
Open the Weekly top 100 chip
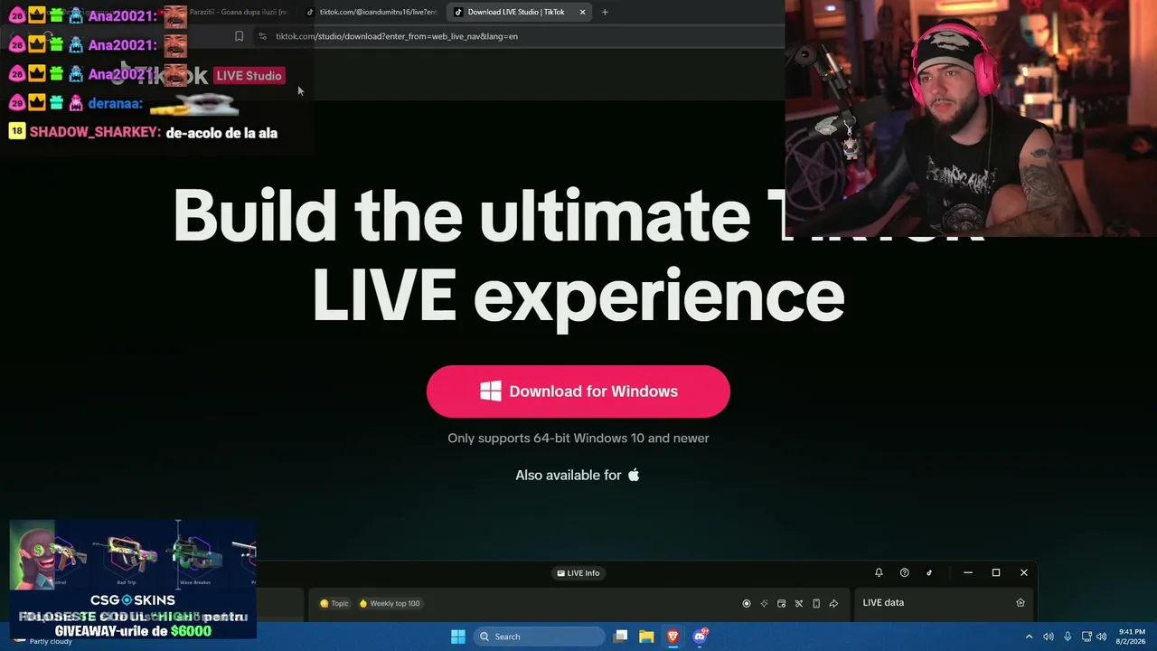pos(390,603)
